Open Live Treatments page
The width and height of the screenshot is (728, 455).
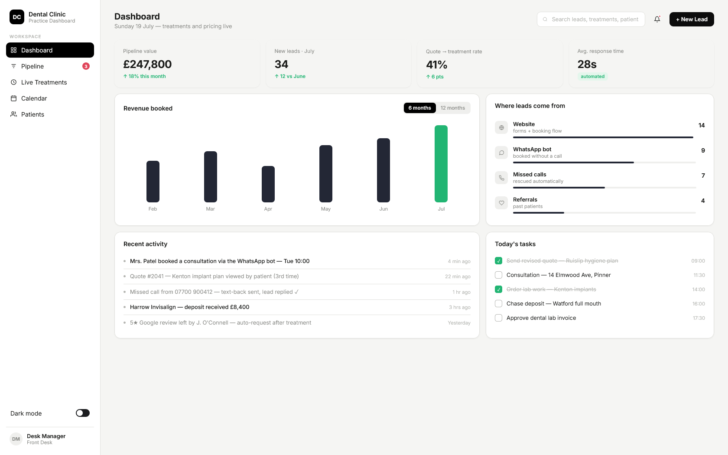(50, 82)
